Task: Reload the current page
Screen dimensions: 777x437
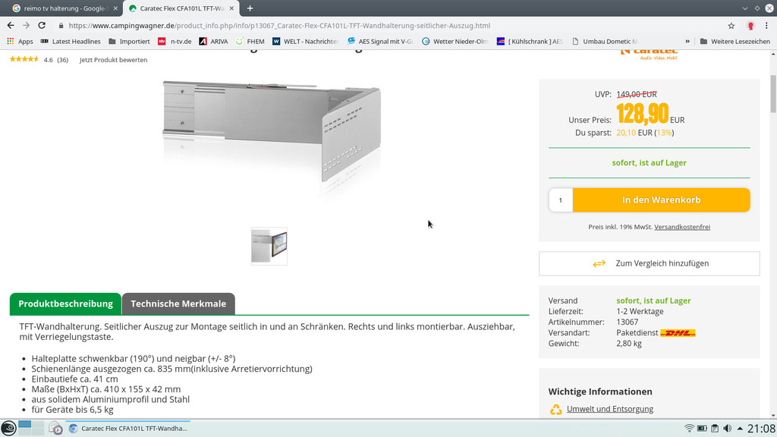Action: (x=42, y=25)
